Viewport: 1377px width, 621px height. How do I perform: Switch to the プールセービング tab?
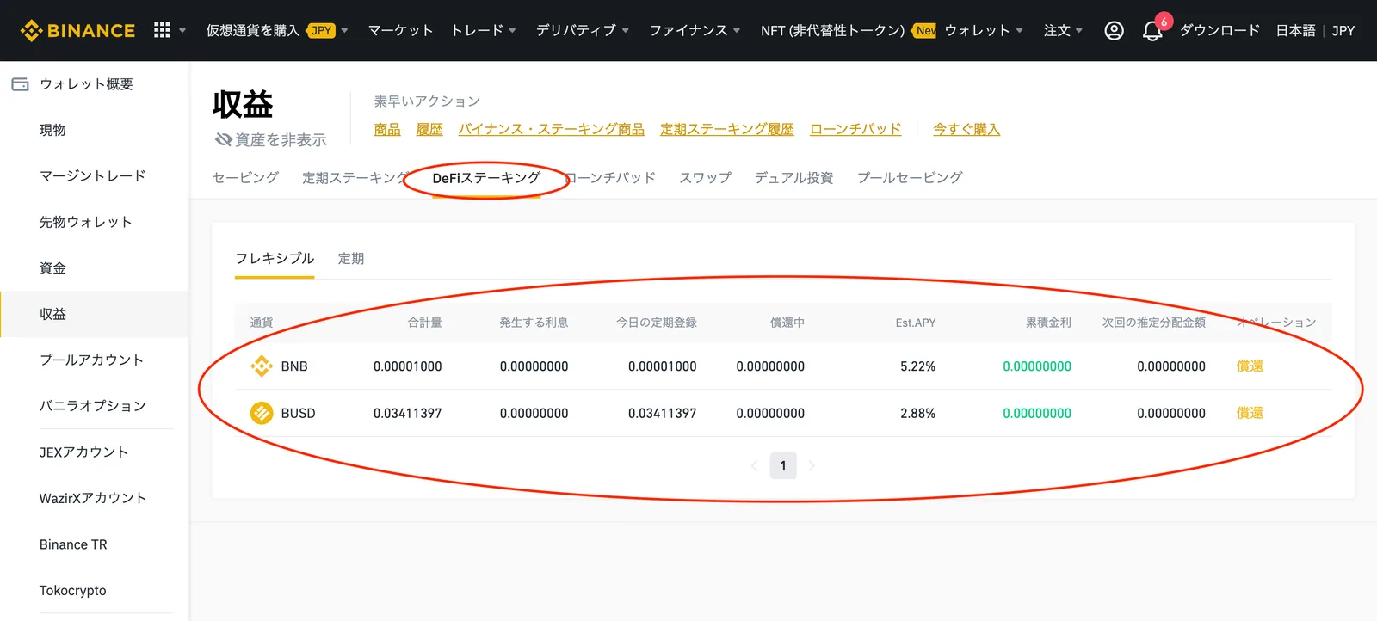[910, 177]
